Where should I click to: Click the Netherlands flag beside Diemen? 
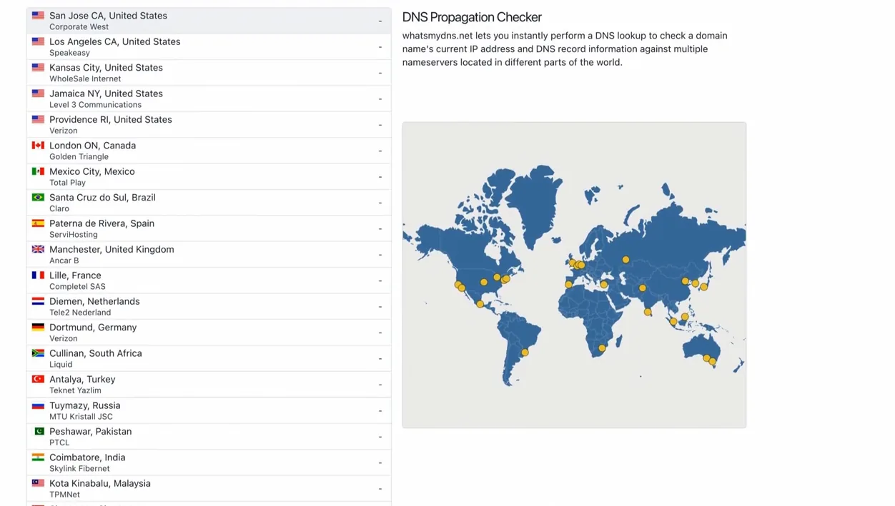pos(38,301)
